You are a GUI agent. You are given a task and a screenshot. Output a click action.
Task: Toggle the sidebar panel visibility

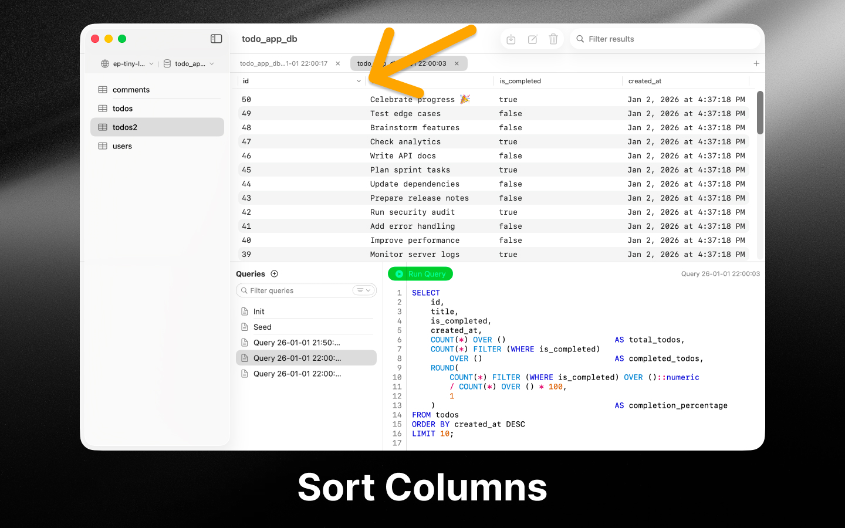point(216,39)
